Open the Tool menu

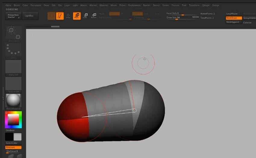pyautogui.click(x=184, y=5)
